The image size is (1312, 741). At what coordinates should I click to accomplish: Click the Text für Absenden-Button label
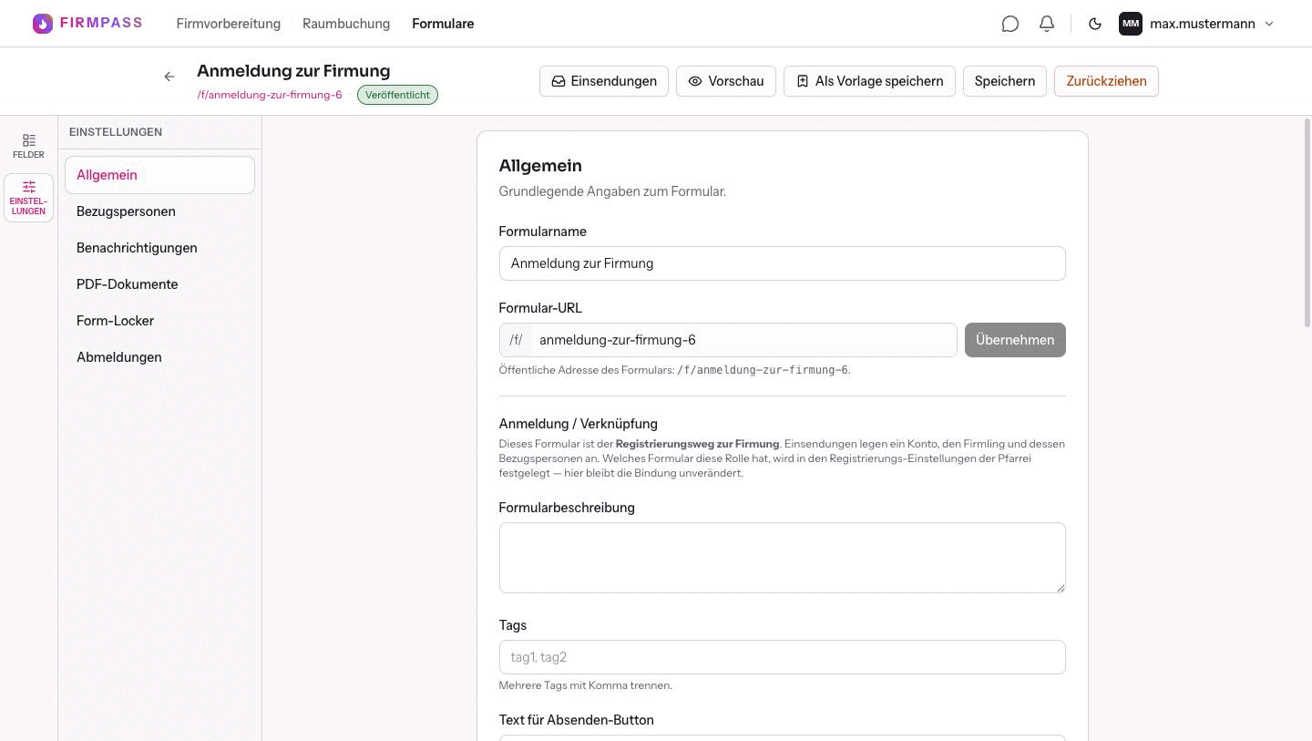pos(577,720)
